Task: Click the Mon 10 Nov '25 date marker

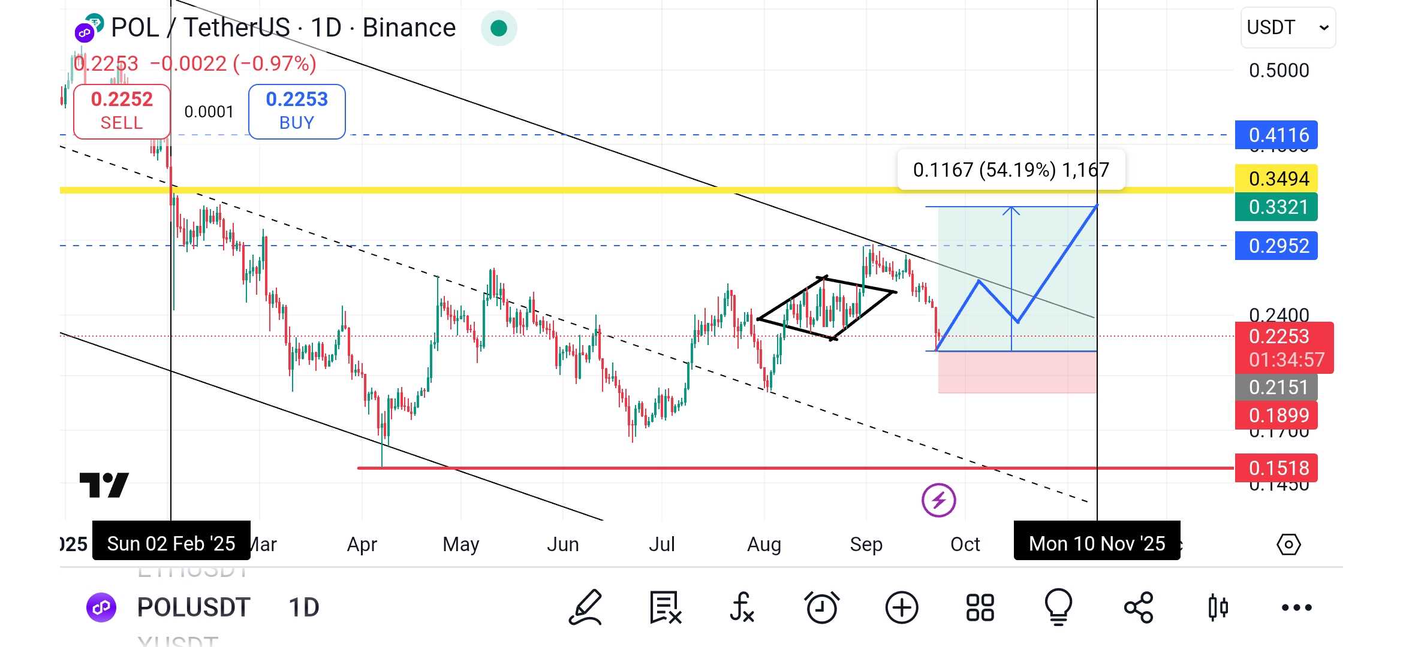Action: 1097,543
